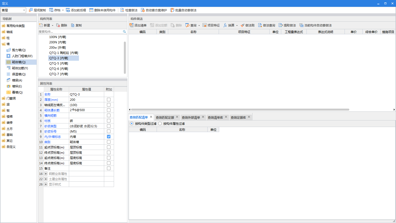Toggle the 厚度(mm) 附加 checkbox
This screenshot has width=396, height=223.
[109, 100]
